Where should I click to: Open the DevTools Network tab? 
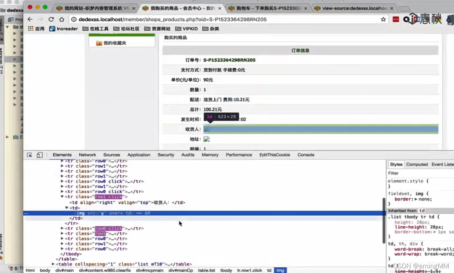click(x=88, y=155)
